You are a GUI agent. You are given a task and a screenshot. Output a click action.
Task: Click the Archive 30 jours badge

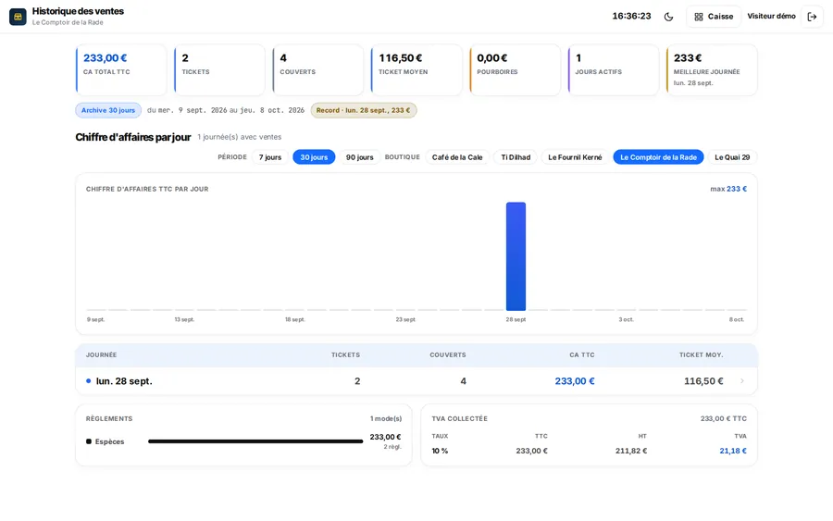(x=108, y=110)
